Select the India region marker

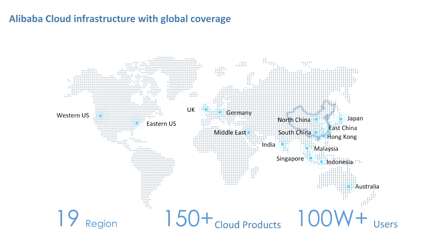[282, 144]
